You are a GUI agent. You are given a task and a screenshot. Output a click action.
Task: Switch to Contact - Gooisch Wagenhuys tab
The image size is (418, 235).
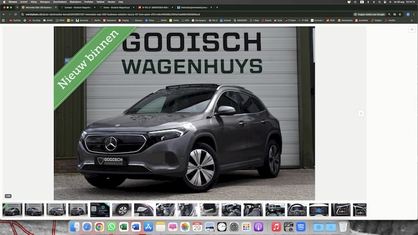click(77, 8)
